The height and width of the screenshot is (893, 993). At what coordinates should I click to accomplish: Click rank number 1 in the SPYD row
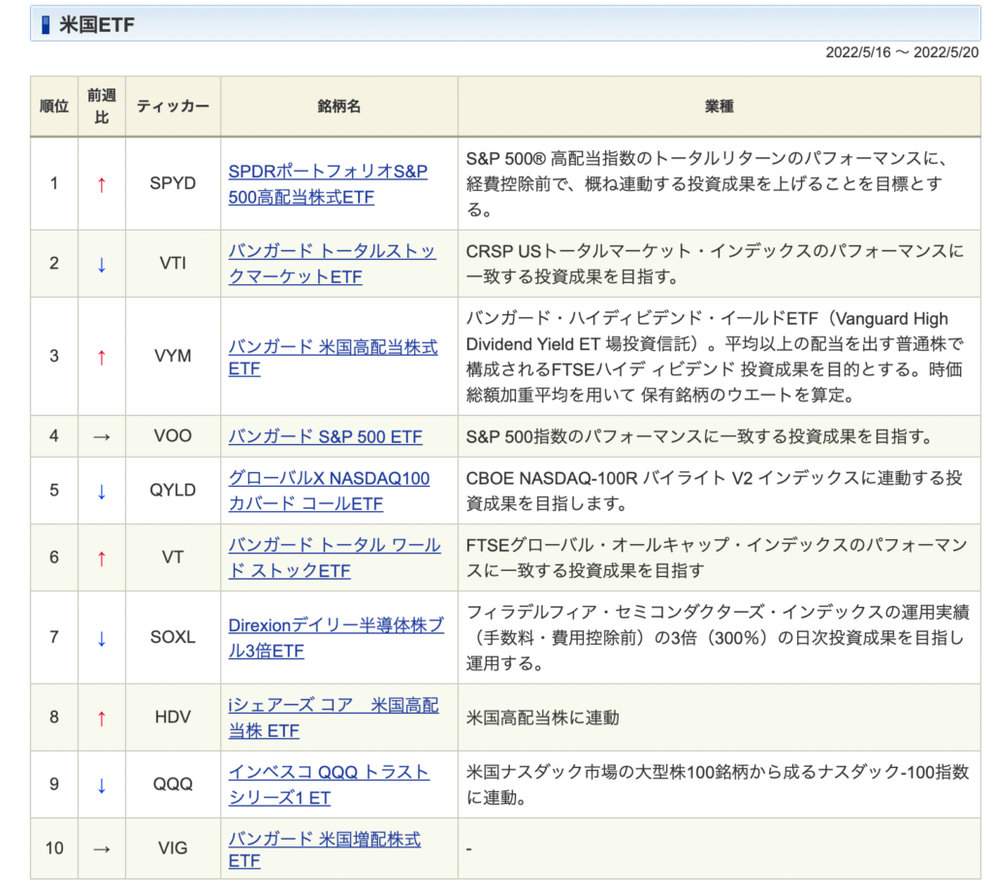tap(54, 183)
